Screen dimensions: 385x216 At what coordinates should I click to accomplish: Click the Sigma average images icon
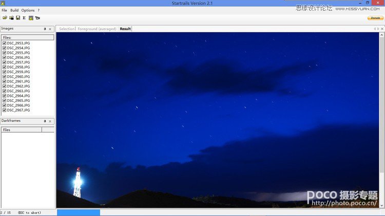(x=24, y=18)
